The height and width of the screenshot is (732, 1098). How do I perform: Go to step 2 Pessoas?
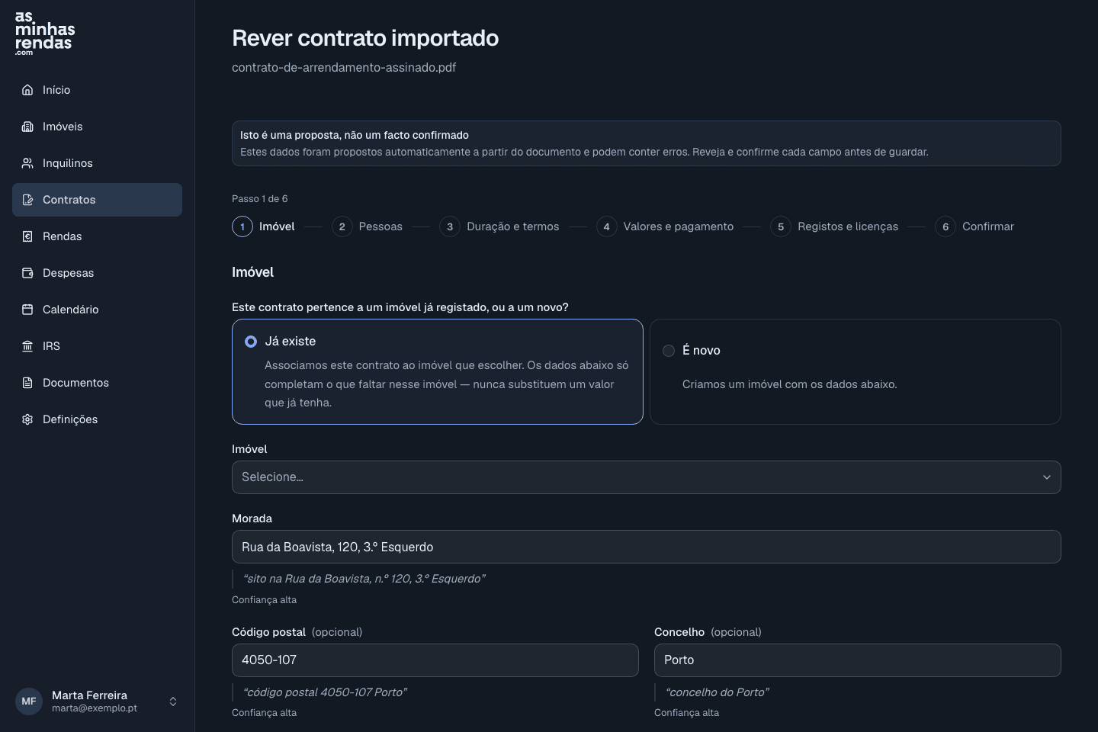[367, 226]
